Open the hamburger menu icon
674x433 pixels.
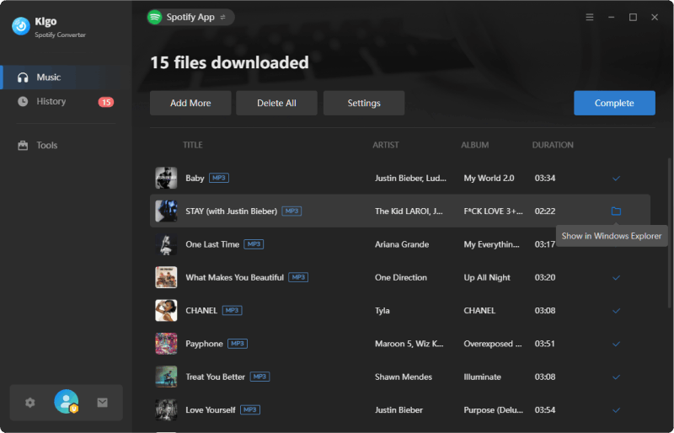[590, 17]
